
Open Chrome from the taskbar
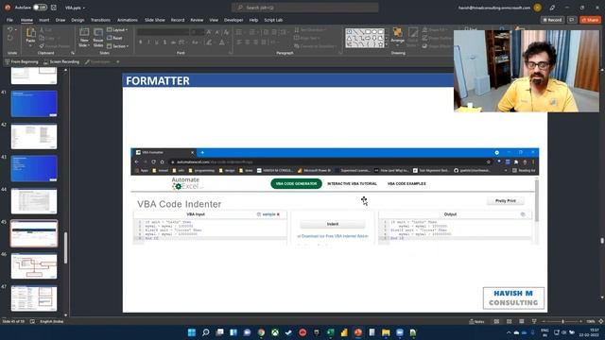click(261, 332)
